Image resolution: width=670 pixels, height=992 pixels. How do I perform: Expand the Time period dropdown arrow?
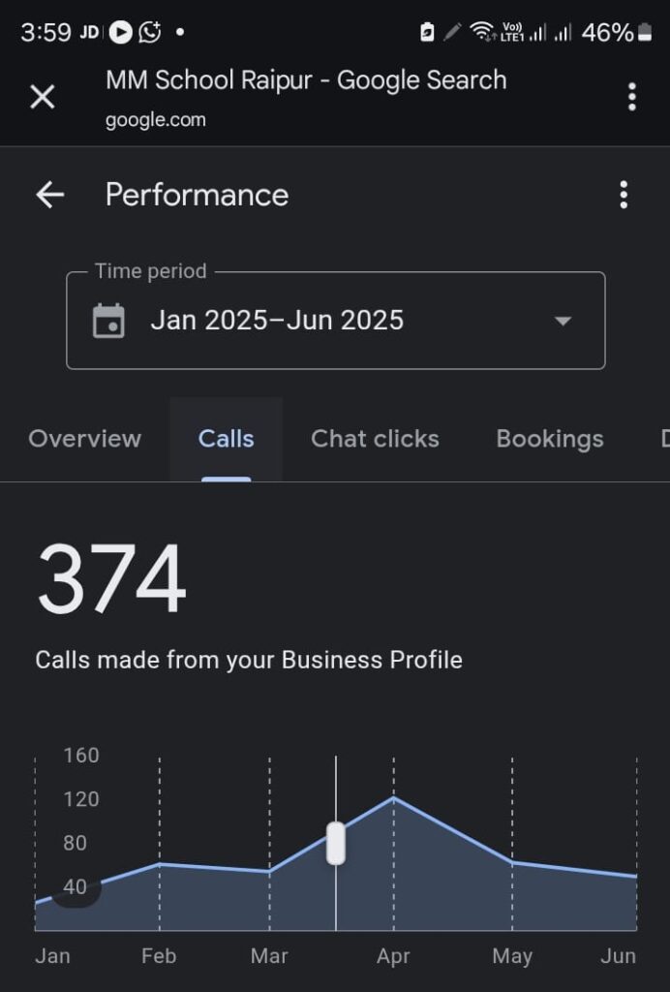(x=563, y=321)
